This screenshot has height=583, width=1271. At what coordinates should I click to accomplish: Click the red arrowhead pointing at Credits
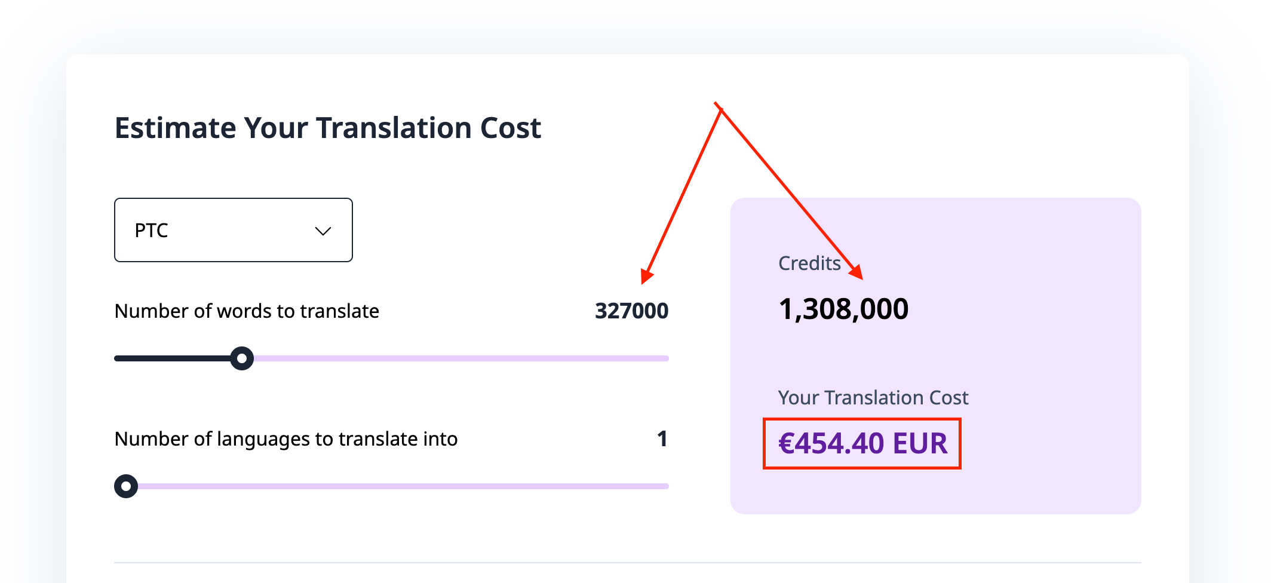856,272
